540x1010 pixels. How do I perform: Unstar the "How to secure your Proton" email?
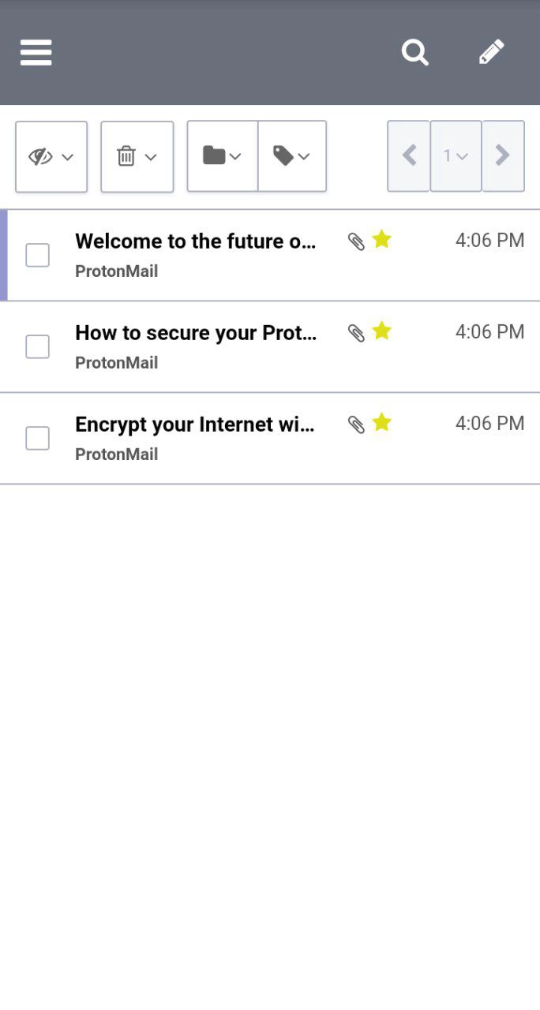click(382, 331)
